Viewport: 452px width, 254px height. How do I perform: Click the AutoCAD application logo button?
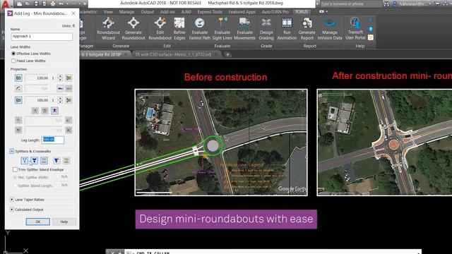pyautogui.click(x=5, y=4)
